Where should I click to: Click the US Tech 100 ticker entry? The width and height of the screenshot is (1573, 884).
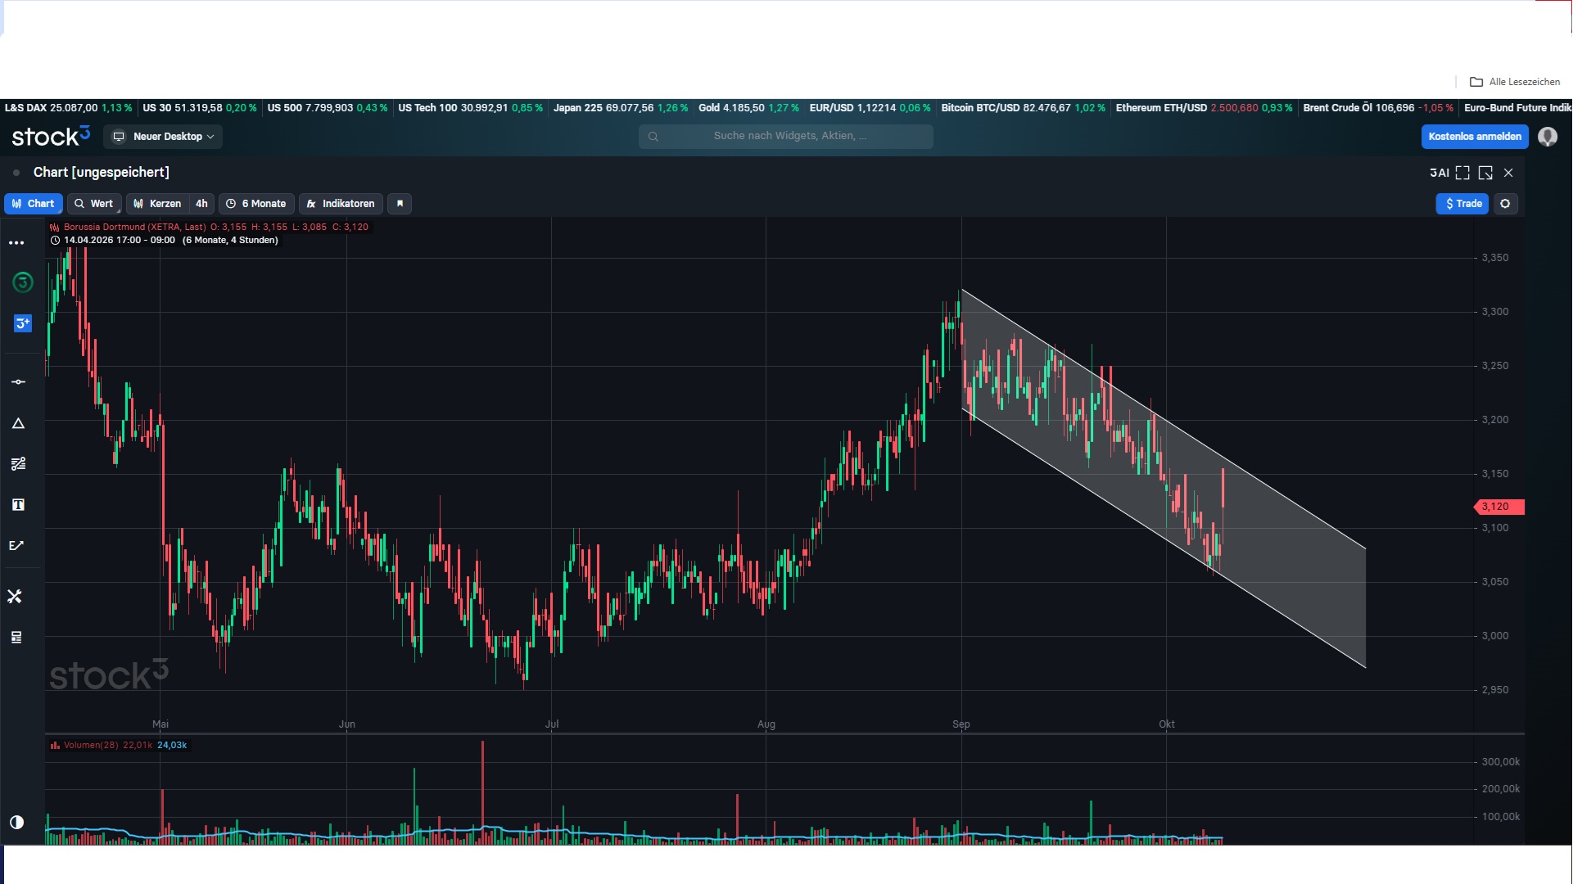coord(470,108)
